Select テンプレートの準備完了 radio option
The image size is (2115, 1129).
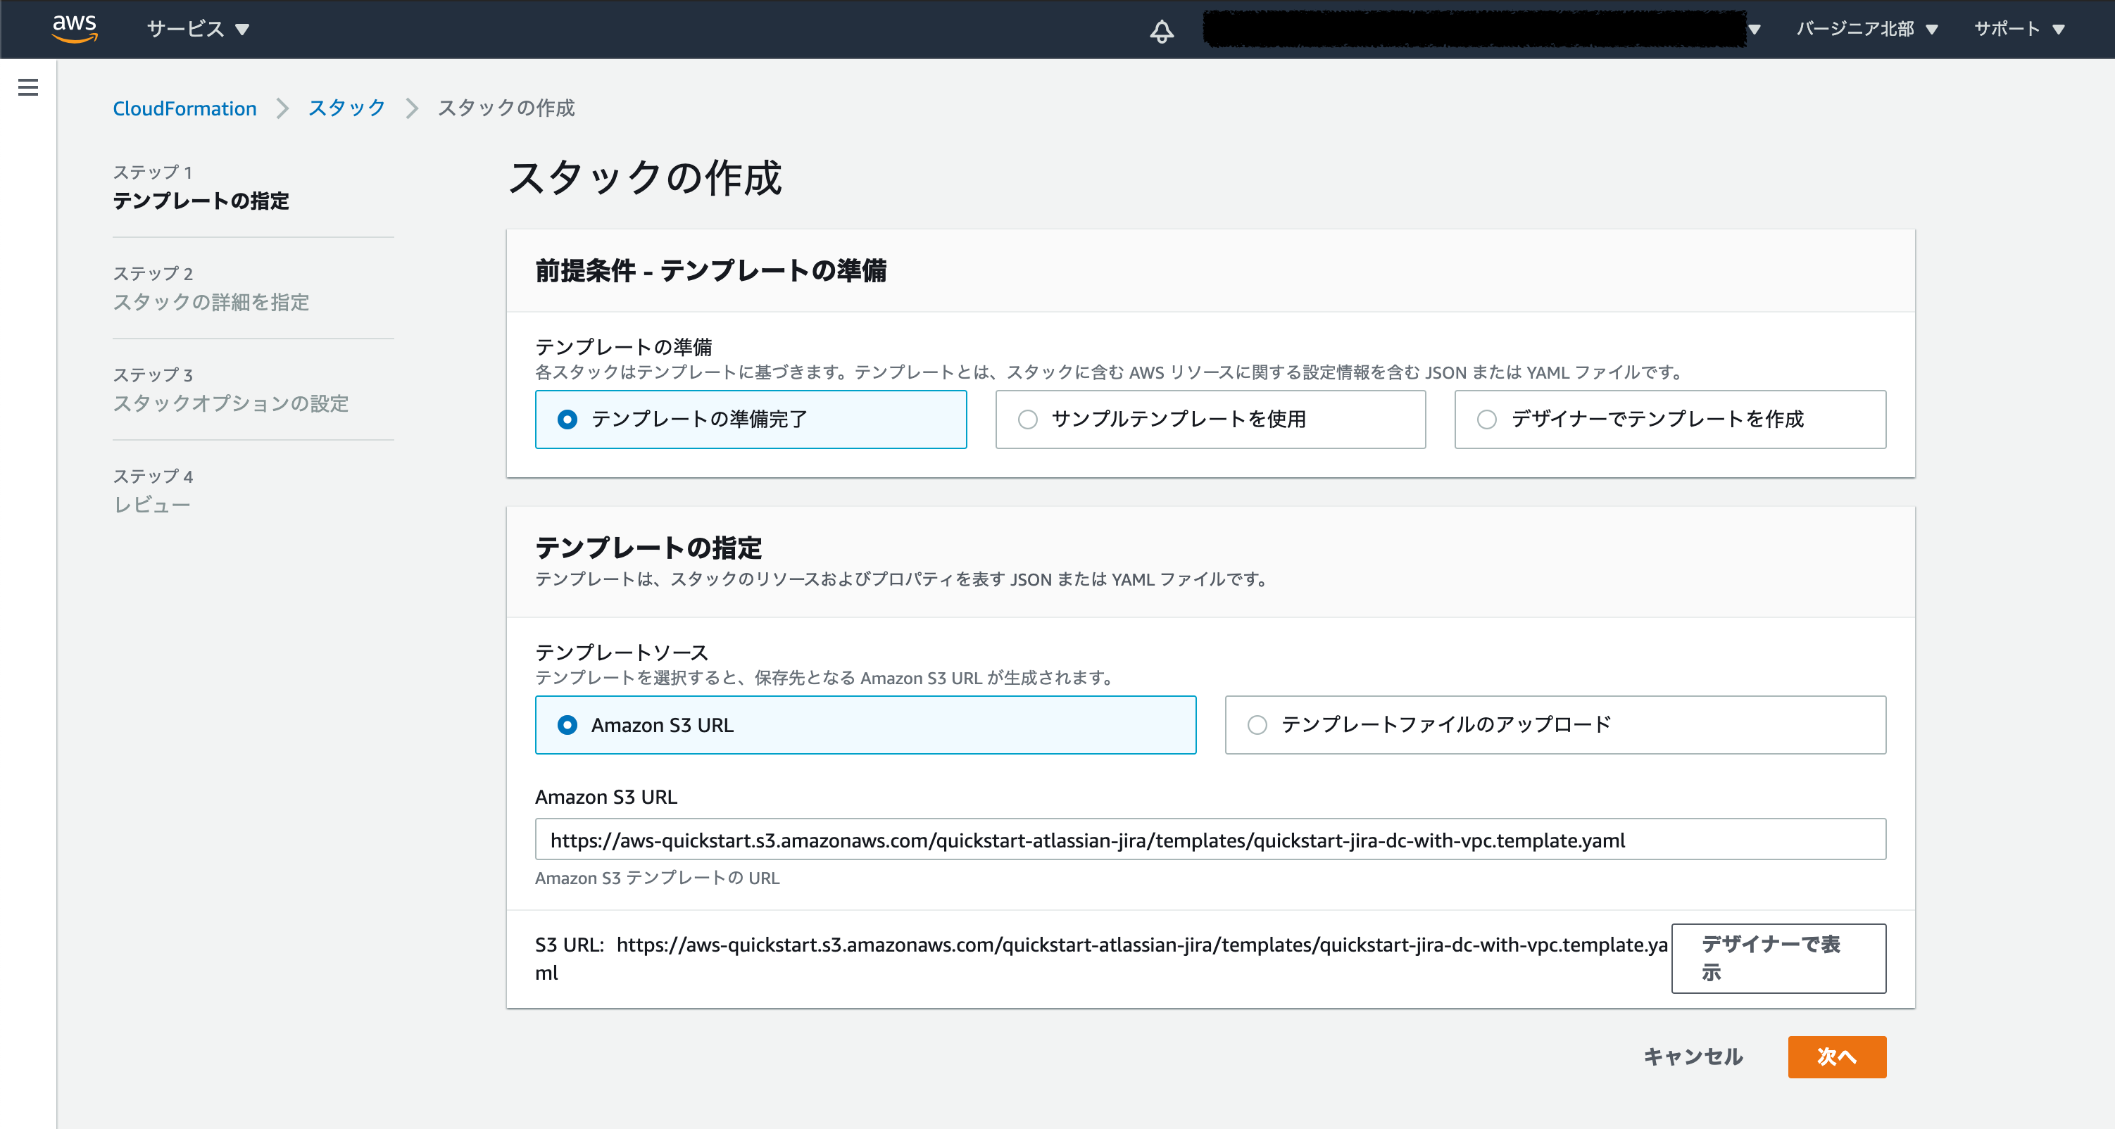tap(751, 419)
